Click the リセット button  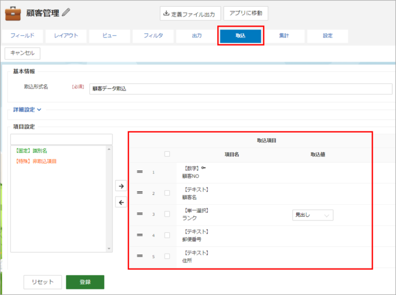coord(42,282)
